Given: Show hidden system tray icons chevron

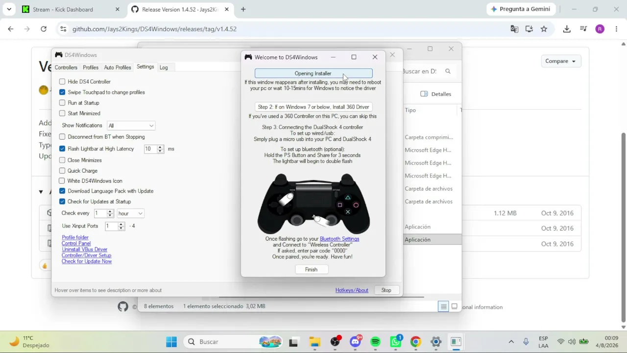Looking at the screenshot, I should pyautogui.click(x=511, y=342).
